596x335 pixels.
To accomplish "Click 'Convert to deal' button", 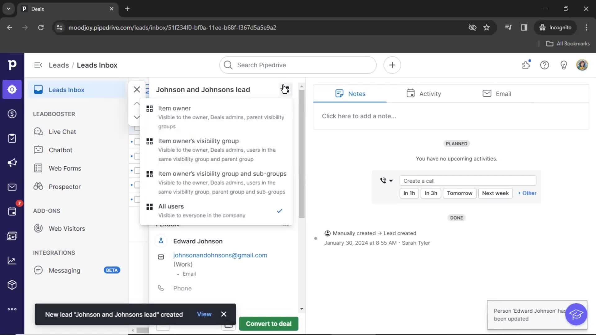I will 269,324.
